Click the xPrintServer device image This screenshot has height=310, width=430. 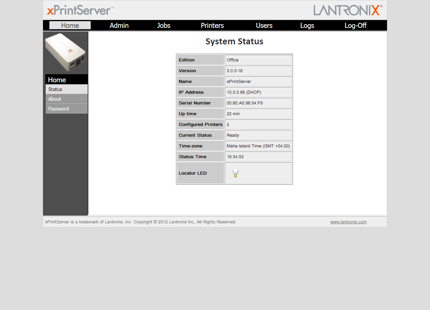pos(65,52)
